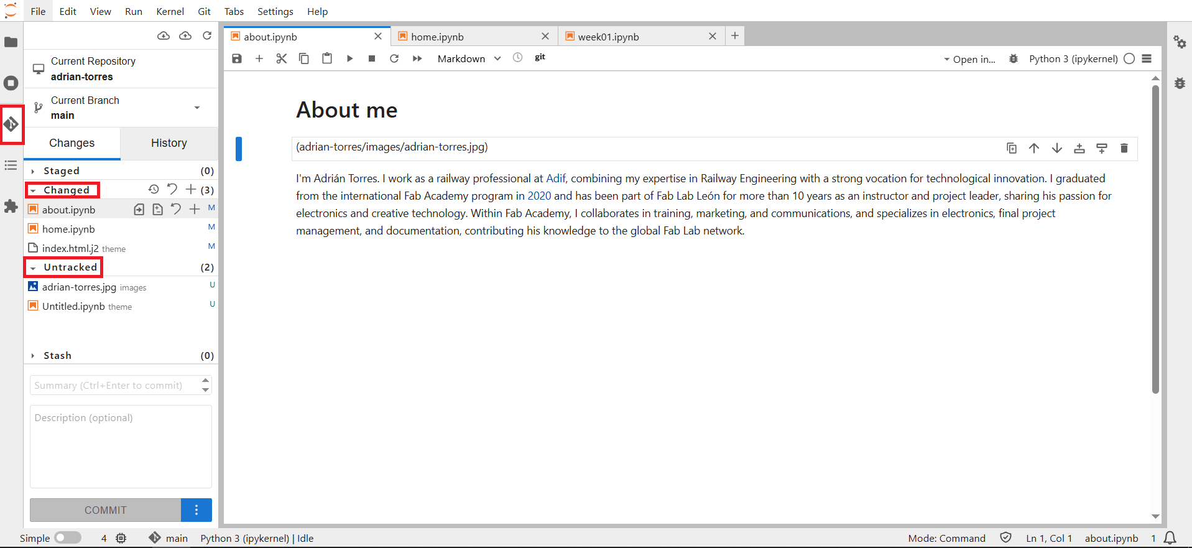Open the cell type Markdown dropdown
The width and height of the screenshot is (1192, 548).
(469, 58)
